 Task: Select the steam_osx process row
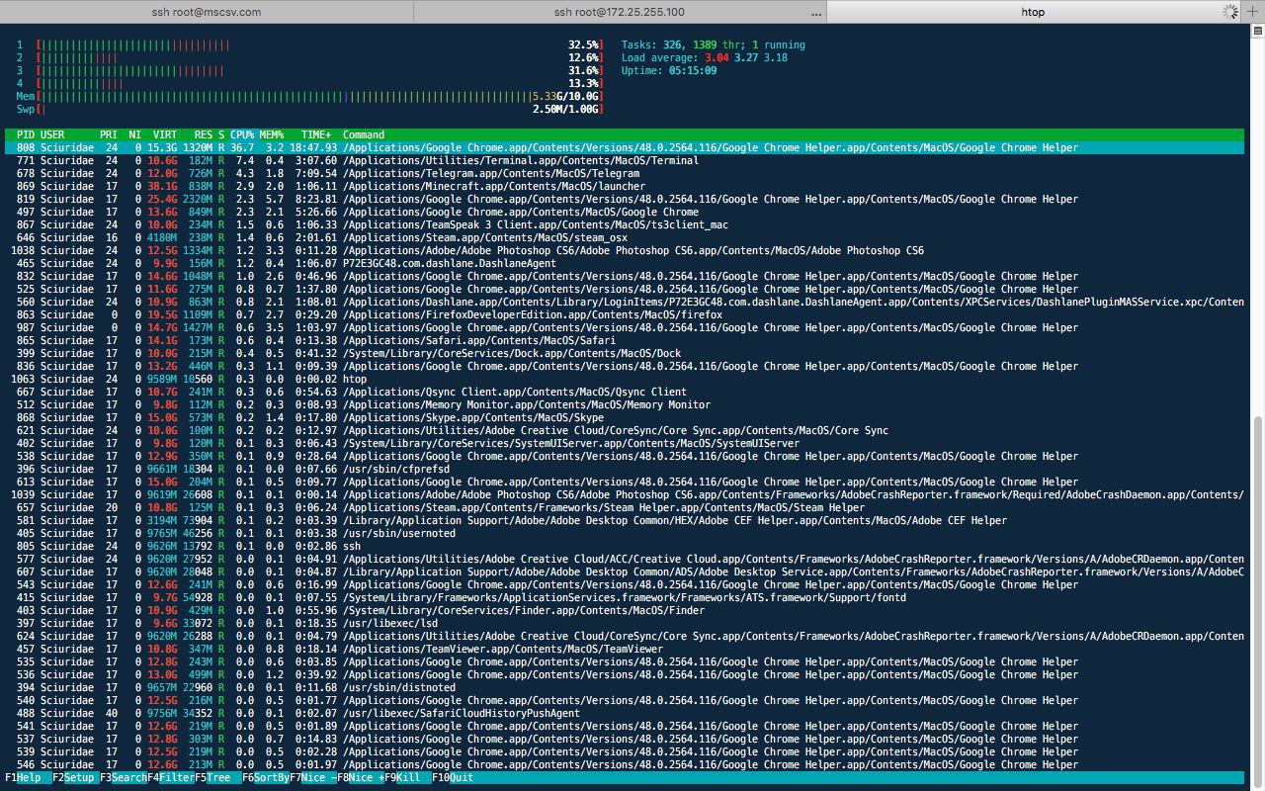(625, 238)
